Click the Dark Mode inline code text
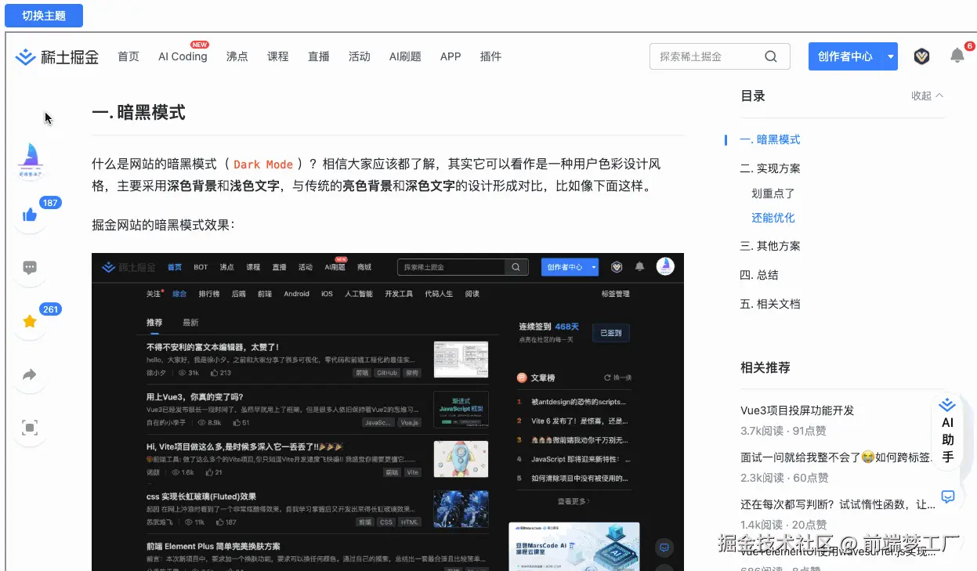977x571 pixels. (263, 164)
